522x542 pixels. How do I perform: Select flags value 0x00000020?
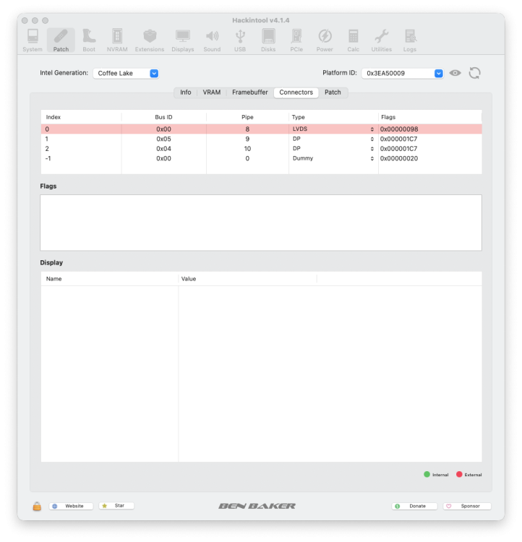point(399,159)
